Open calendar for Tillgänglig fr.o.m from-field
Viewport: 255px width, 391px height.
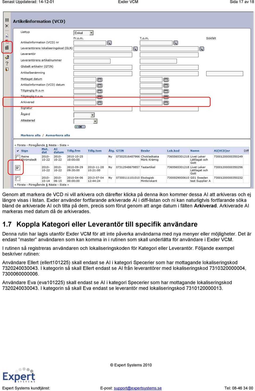tap(100, 91)
